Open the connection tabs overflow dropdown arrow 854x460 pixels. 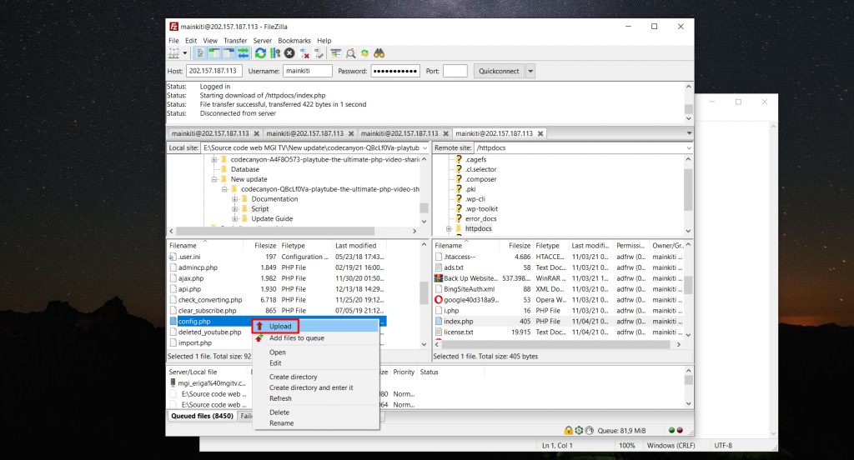(x=689, y=133)
